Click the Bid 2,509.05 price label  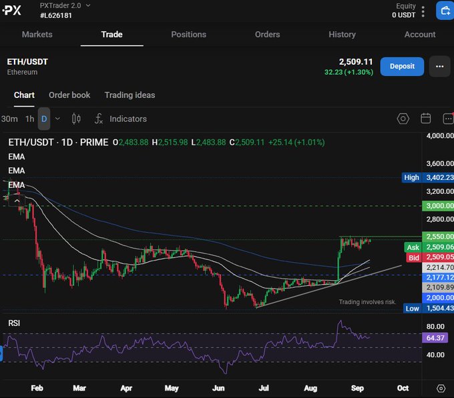430,257
